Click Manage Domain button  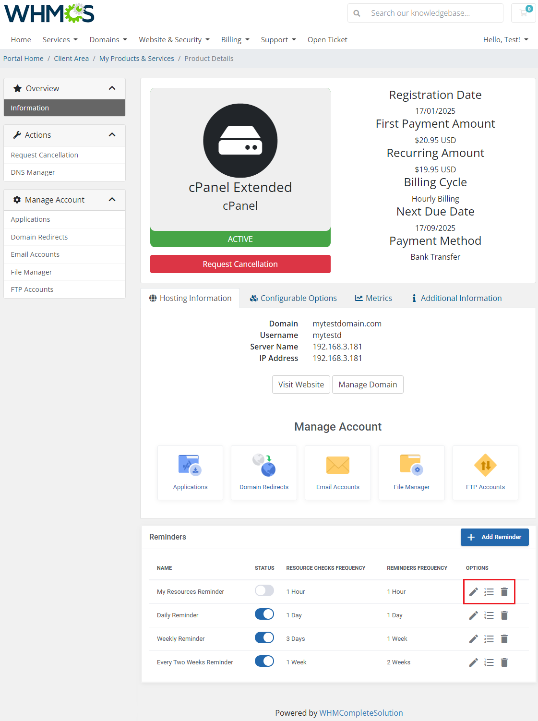[x=368, y=385]
